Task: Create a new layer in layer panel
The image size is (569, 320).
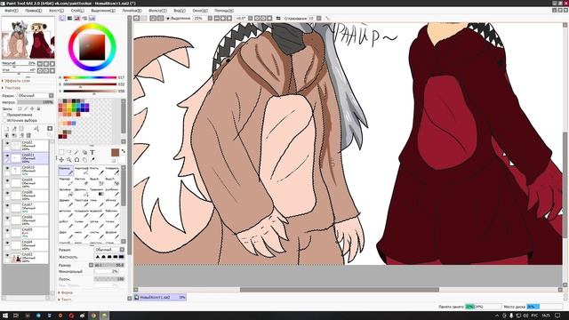Action: click(x=6, y=128)
